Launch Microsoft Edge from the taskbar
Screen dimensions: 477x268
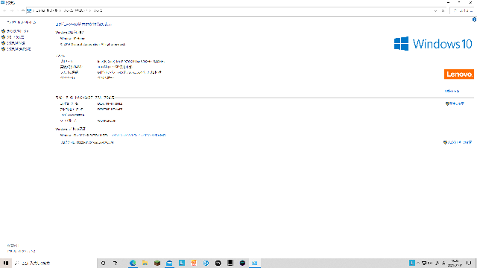click(x=133, y=263)
